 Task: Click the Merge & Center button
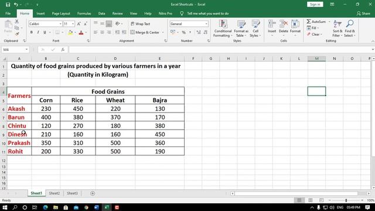click(x=145, y=32)
